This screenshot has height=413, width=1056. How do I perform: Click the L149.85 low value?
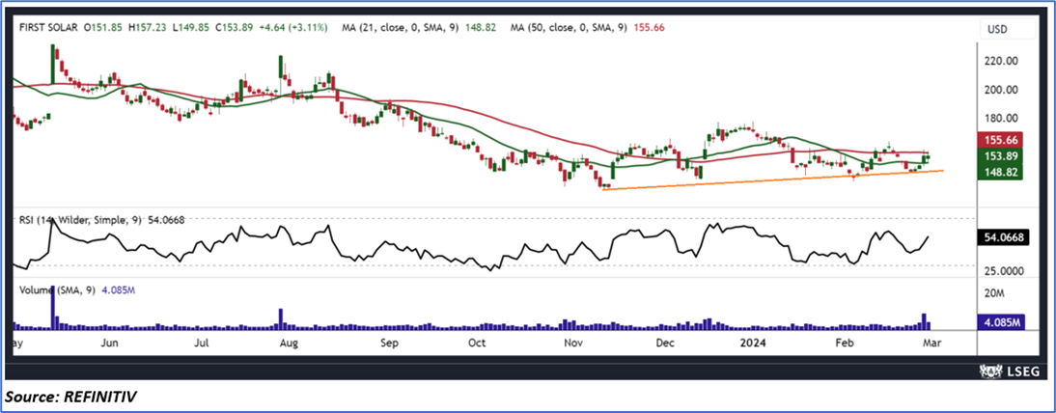pyautogui.click(x=193, y=28)
